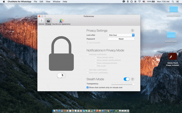Open the Window menu

tap(56, 2)
